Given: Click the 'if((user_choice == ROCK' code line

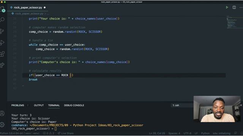Looking at the screenshot, I should pyautogui.click(x=51, y=75).
